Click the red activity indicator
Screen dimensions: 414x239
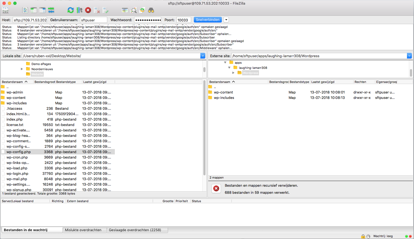tap(410, 236)
